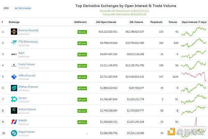Open the BitMEX exchange link

pyautogui.click(x=24, y=121)
